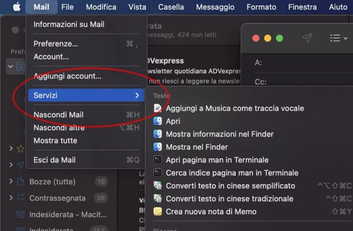Screen dimensions: 353x231
Task: Select Account… menu entry
Action: click(86, 57)
